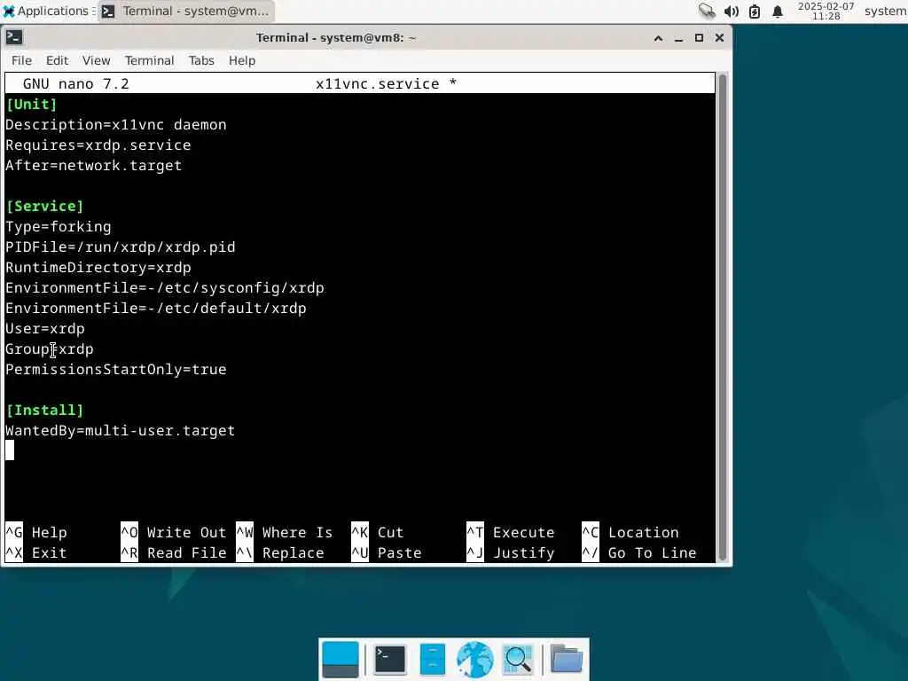The width and height of the screenshot is (908, 681).
Task: Click the roll-up arrow in the terminal title bar
Action: click(x=659, y=38)
